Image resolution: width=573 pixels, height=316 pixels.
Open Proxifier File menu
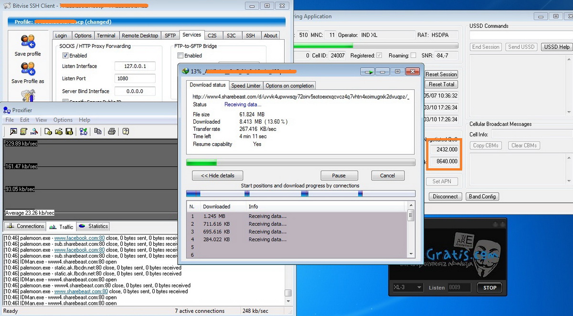coord(10,120)
